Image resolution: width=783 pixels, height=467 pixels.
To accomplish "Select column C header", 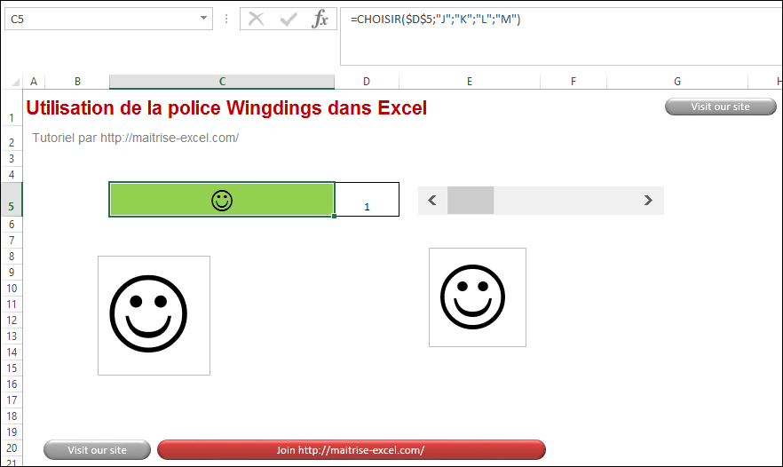I will tap(222, 82).
